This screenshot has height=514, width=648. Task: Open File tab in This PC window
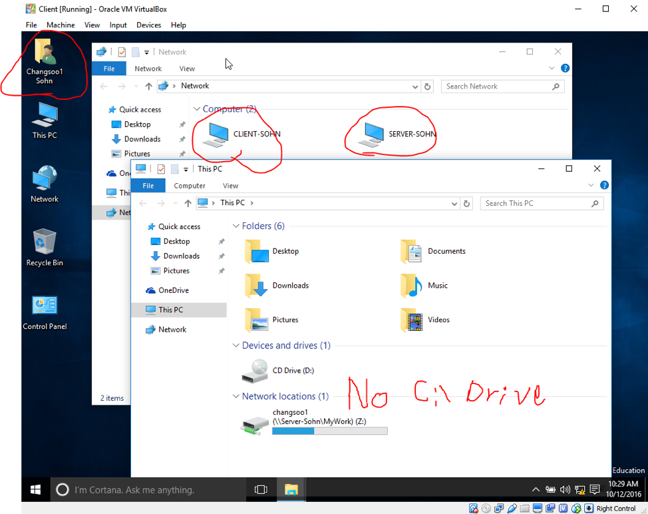coord(148,186)
